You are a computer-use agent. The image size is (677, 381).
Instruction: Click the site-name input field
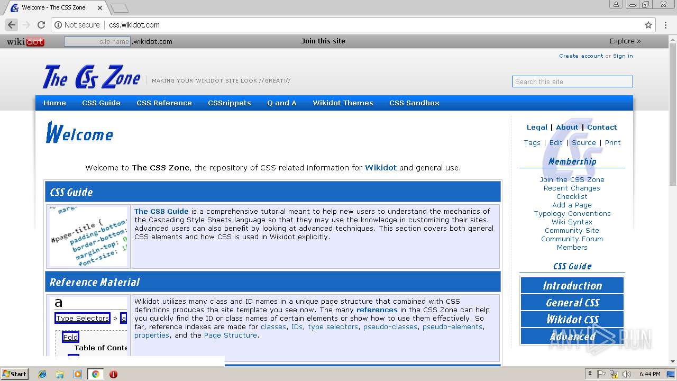tap(97, 41)
